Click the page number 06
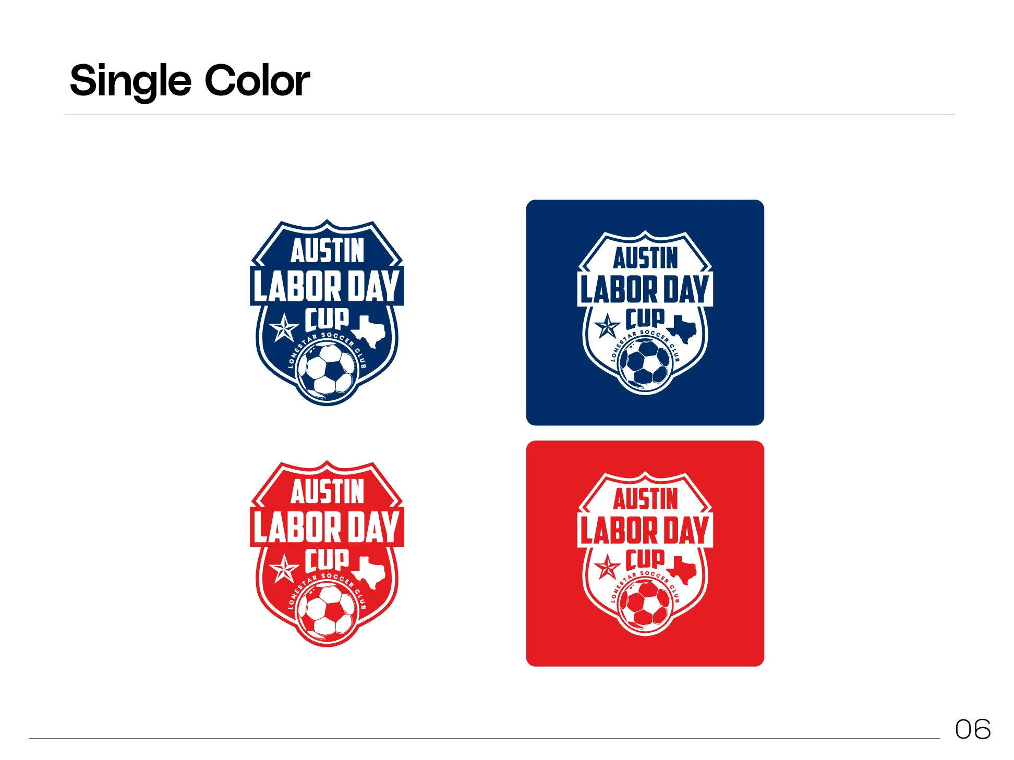The width and height of the screenshot is (1014, 760). [x=973, y=729]
